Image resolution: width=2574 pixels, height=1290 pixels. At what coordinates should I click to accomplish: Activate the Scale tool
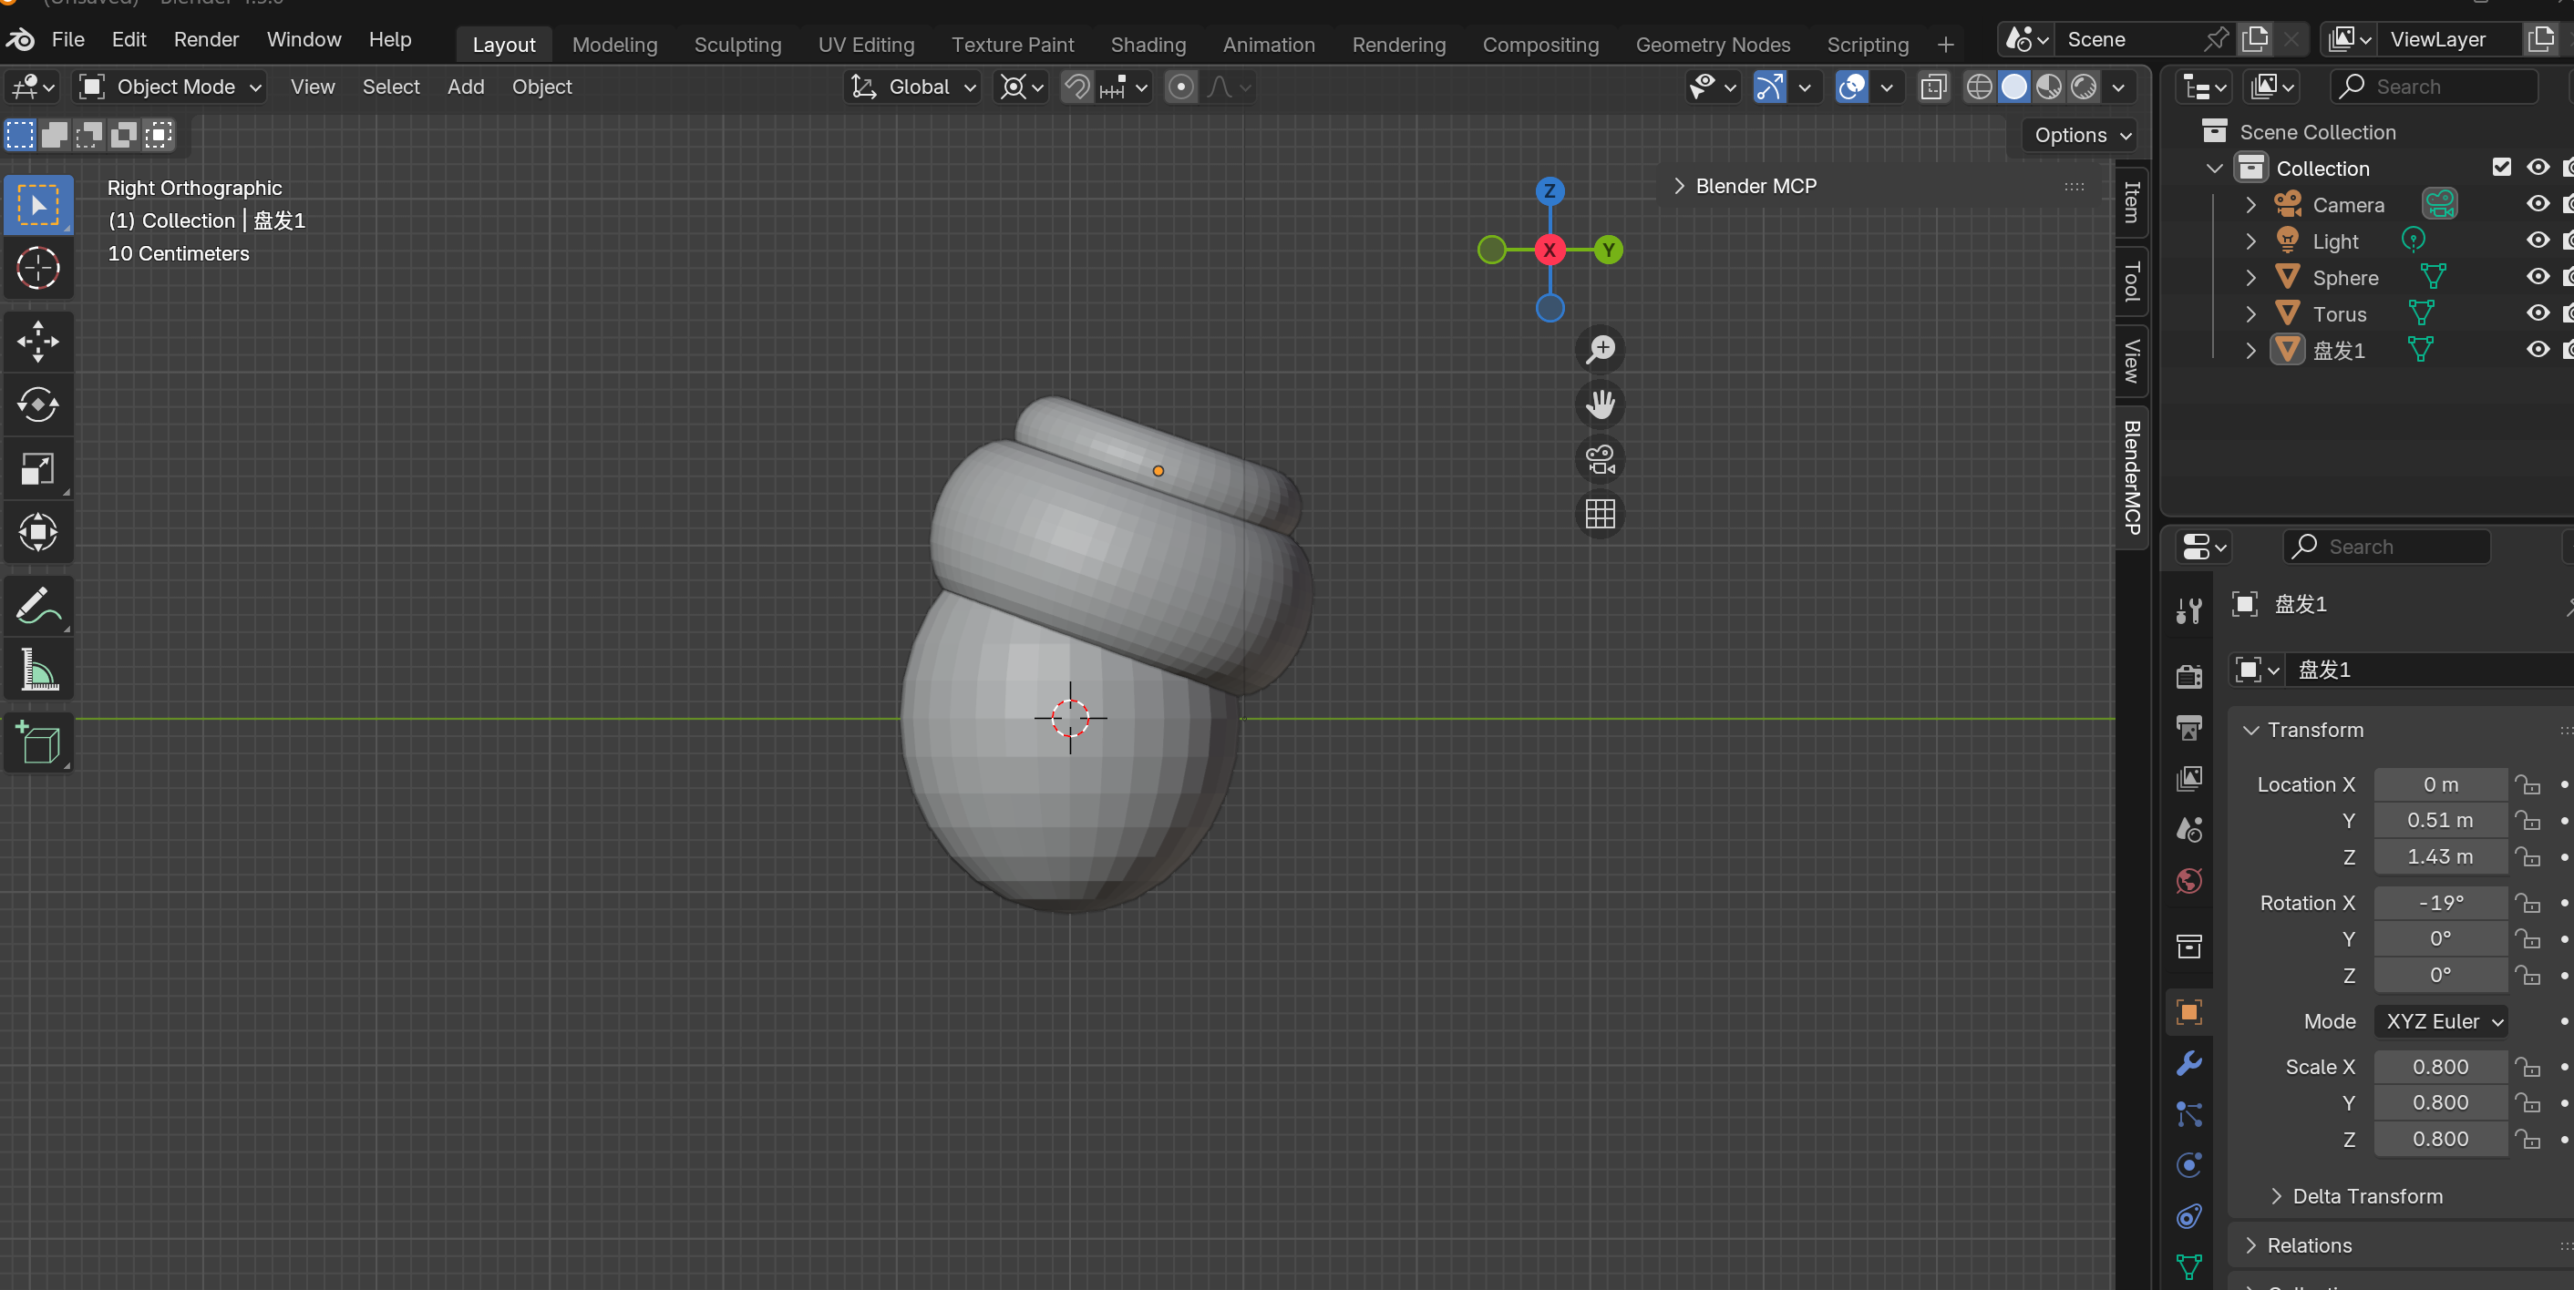tap(38, 468)
